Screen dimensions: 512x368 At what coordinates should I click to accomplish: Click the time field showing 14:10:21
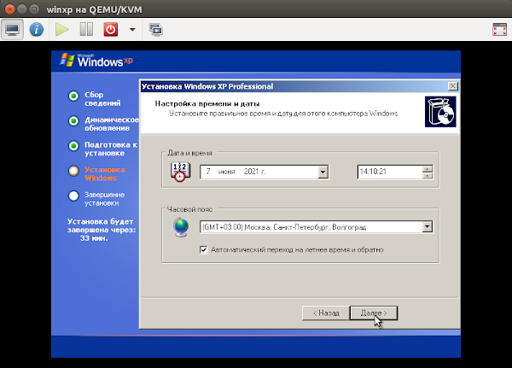pyautogui.click(x=390, y=172)
